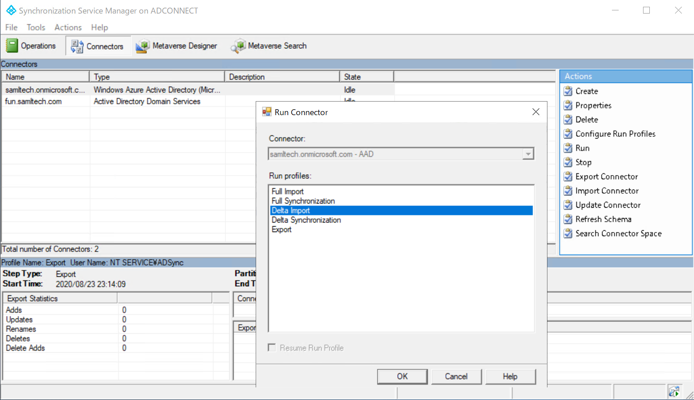Click the Synchronization Service Manager app icon
694x400 pixels.
11,10
